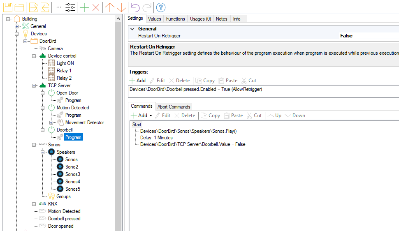Expand the KNX tree node
Screen dimensions: 399x231
[x=34, y=204]
